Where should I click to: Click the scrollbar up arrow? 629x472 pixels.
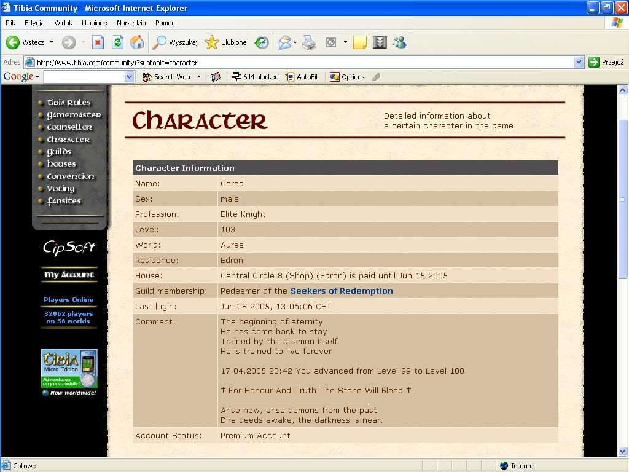point(623,90)
